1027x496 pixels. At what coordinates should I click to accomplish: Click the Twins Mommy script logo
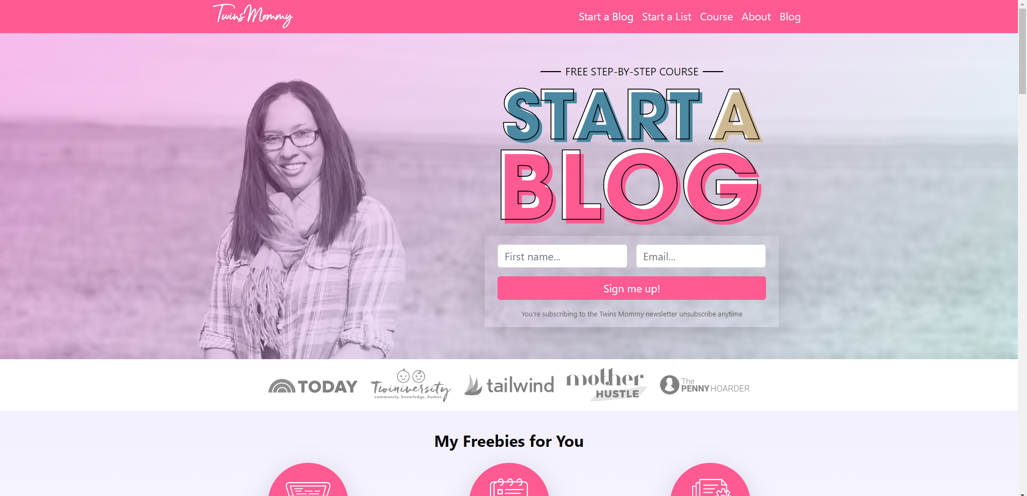[x=253, y=16]
